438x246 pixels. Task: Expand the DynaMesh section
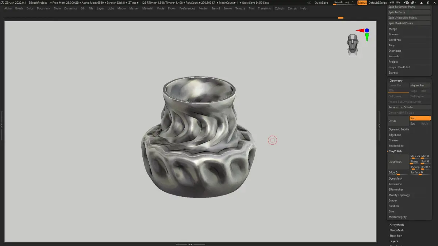point(395,179)
